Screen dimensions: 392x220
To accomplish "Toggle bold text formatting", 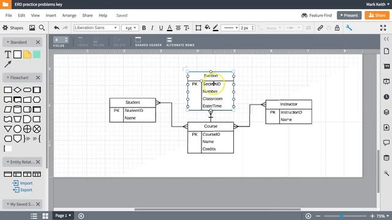I will point(144,28).
